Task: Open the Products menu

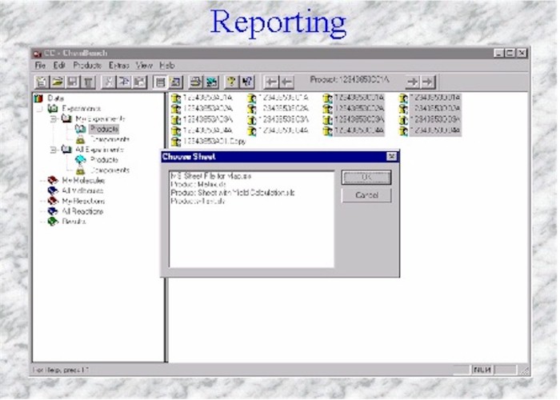Action: 87,65
